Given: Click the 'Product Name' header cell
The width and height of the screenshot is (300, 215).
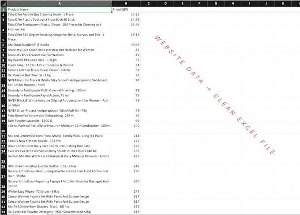Looking at the screenshot, I should 59,9.
